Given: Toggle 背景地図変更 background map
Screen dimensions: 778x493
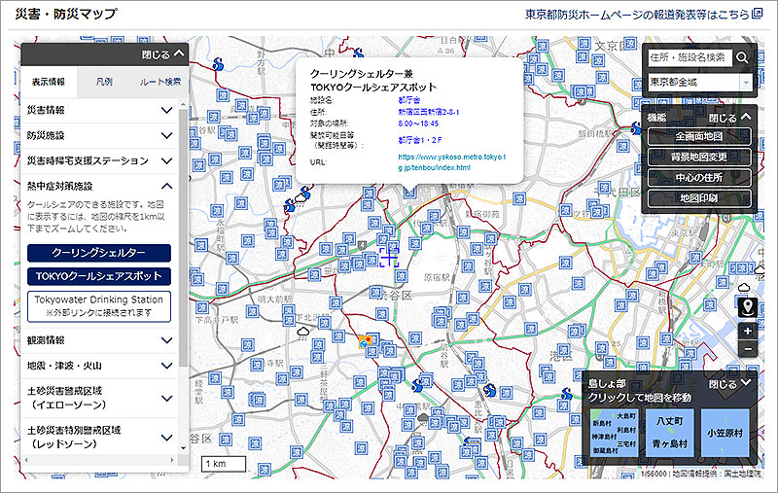Looking at the screenshot, I should pos(698,157).
